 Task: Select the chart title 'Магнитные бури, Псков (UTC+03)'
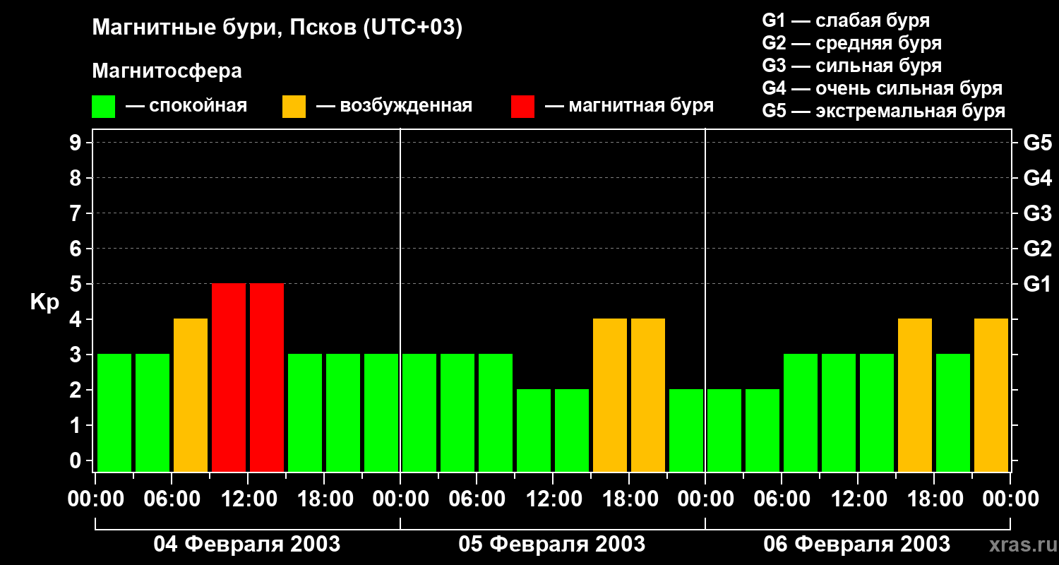(277, 28)
